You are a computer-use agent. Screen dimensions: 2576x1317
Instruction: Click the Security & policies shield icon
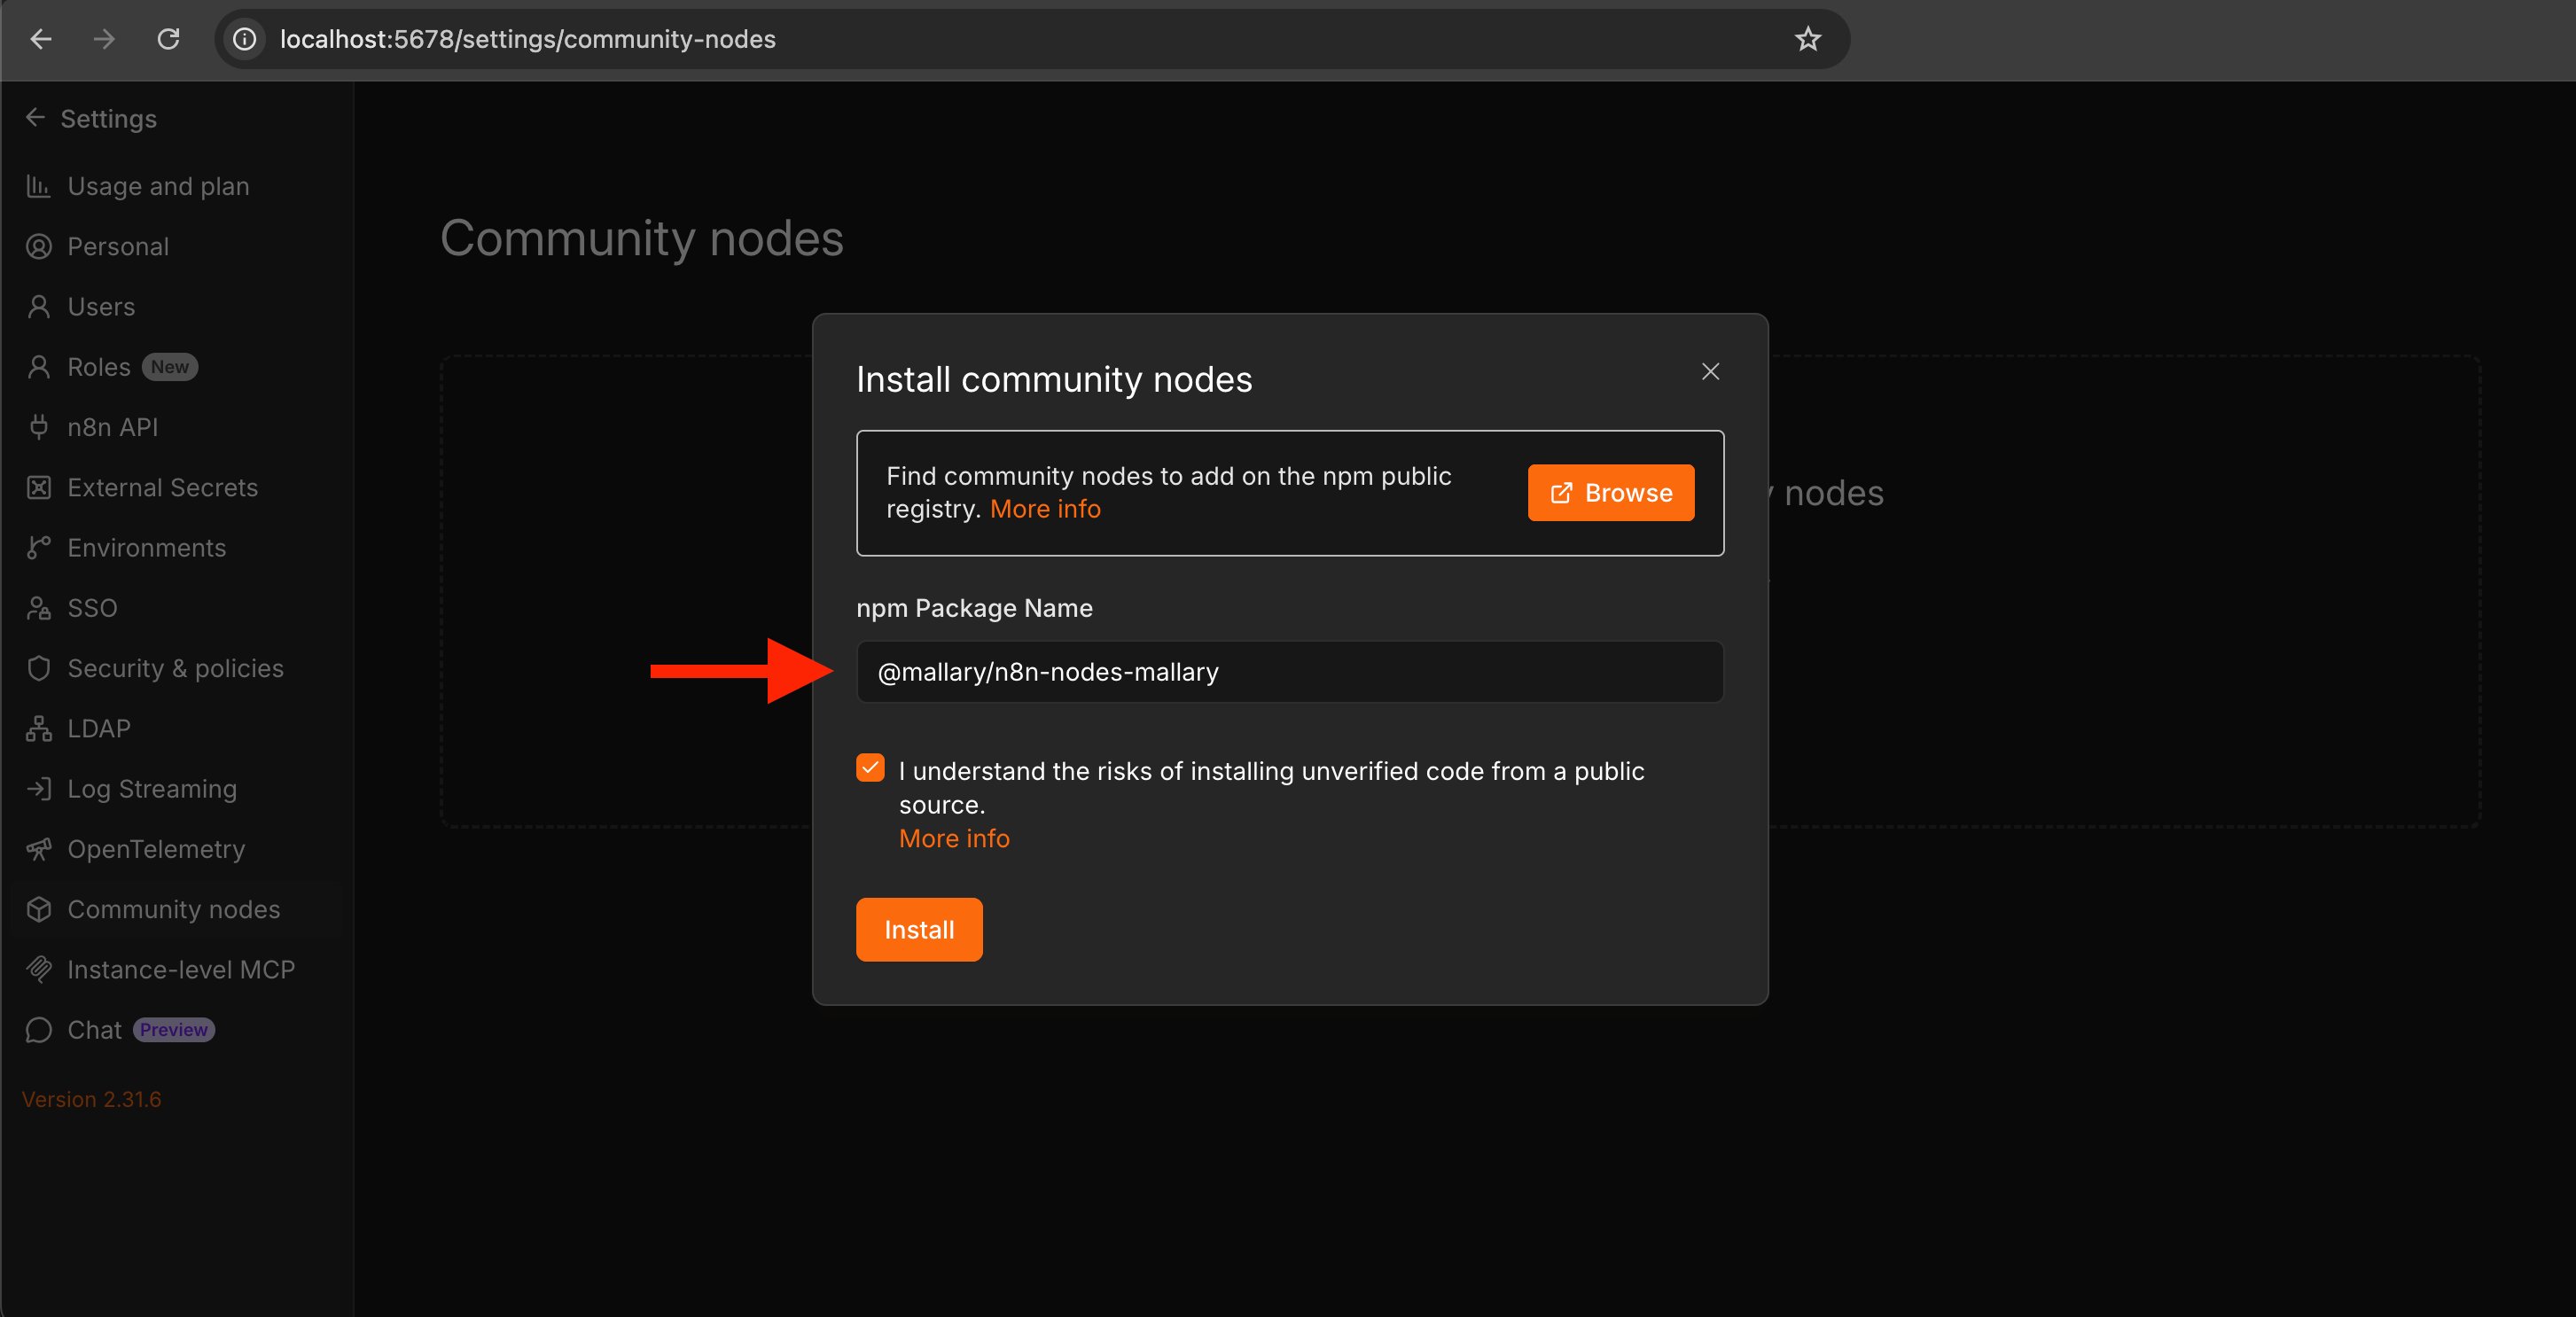click(x=39, y=668)
